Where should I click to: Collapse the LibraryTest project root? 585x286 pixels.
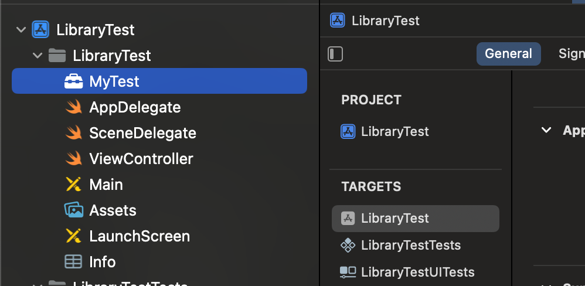[22, 30]
